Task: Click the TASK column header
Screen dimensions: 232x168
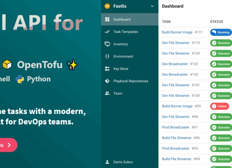Action: coord(166,22)
